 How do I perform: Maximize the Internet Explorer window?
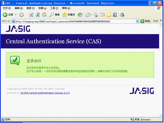tap(155, 3)
